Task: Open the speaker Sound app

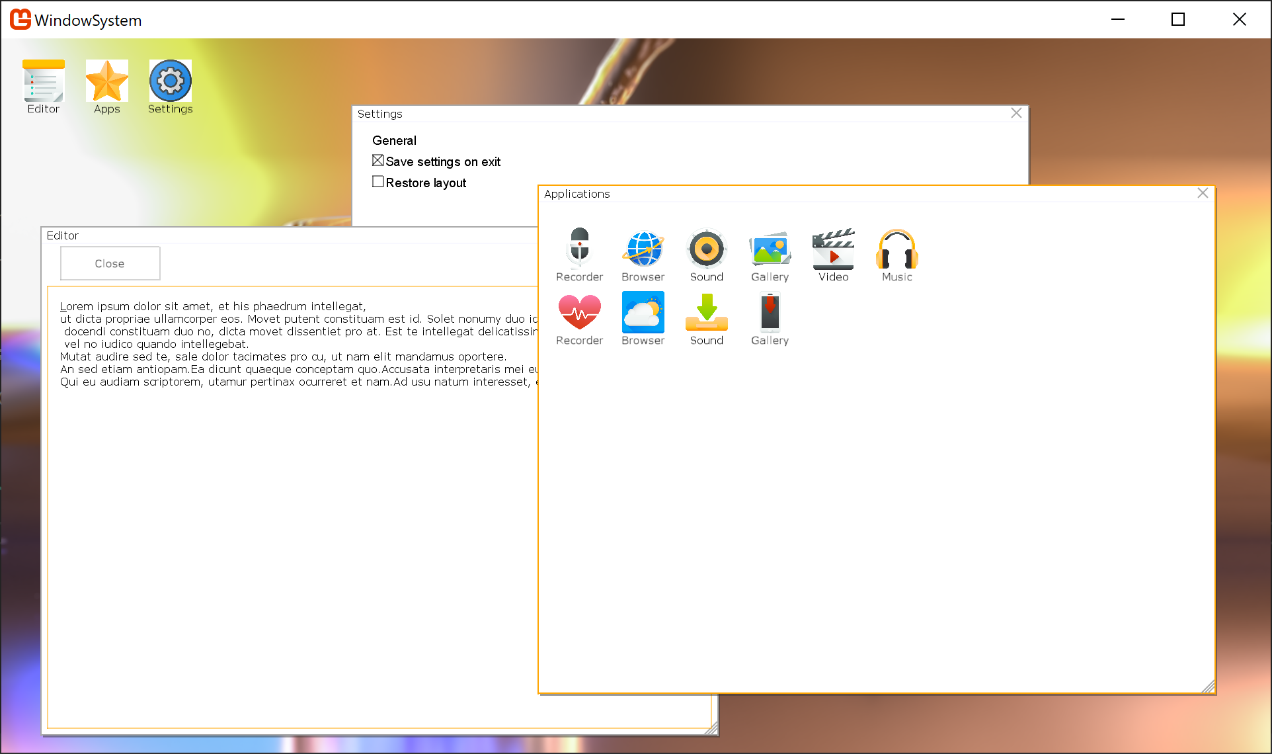Action: tap(706, 249)
